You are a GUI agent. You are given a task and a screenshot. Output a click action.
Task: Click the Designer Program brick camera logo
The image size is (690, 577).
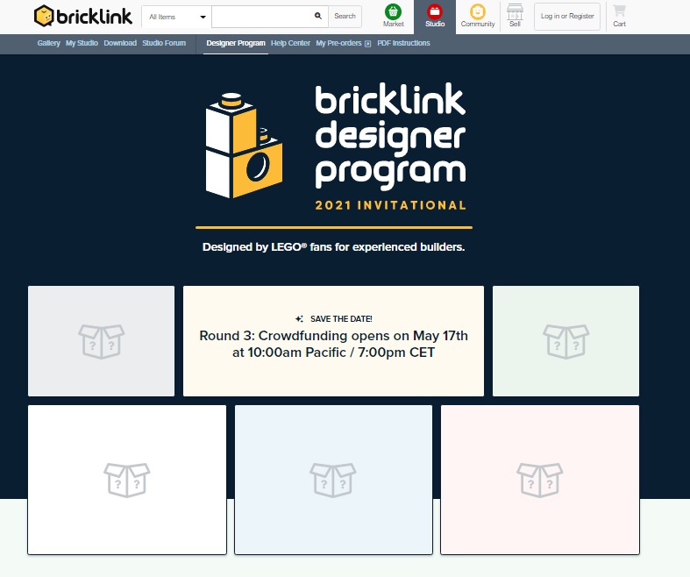pos(244,146)
